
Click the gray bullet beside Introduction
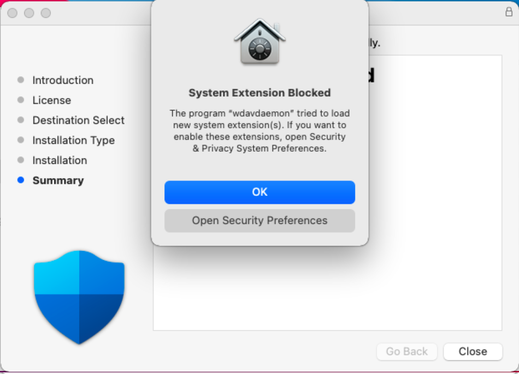click(x=21, y=80)
